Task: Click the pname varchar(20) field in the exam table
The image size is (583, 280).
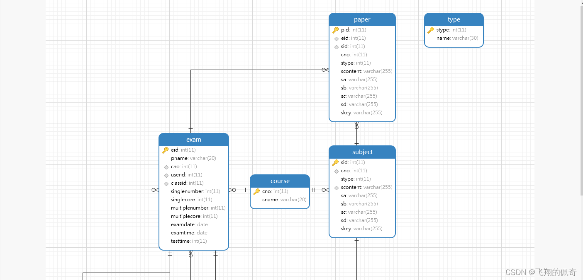Action: pos(194,158)
